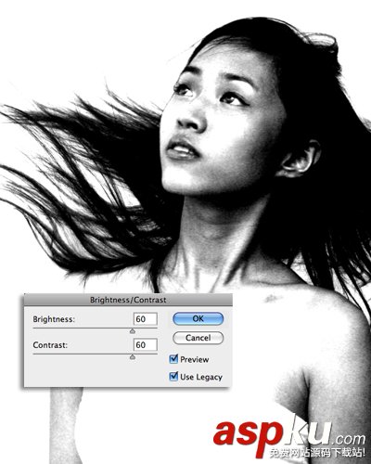The image size is (371, 464).
Task: Select the Contrast value field
Action: coord(146,344)
